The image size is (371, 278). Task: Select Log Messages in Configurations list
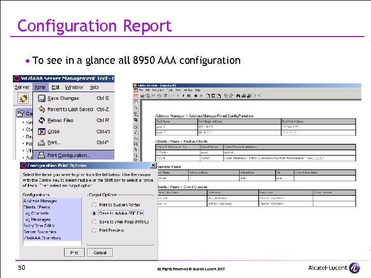tap(52, 219)
